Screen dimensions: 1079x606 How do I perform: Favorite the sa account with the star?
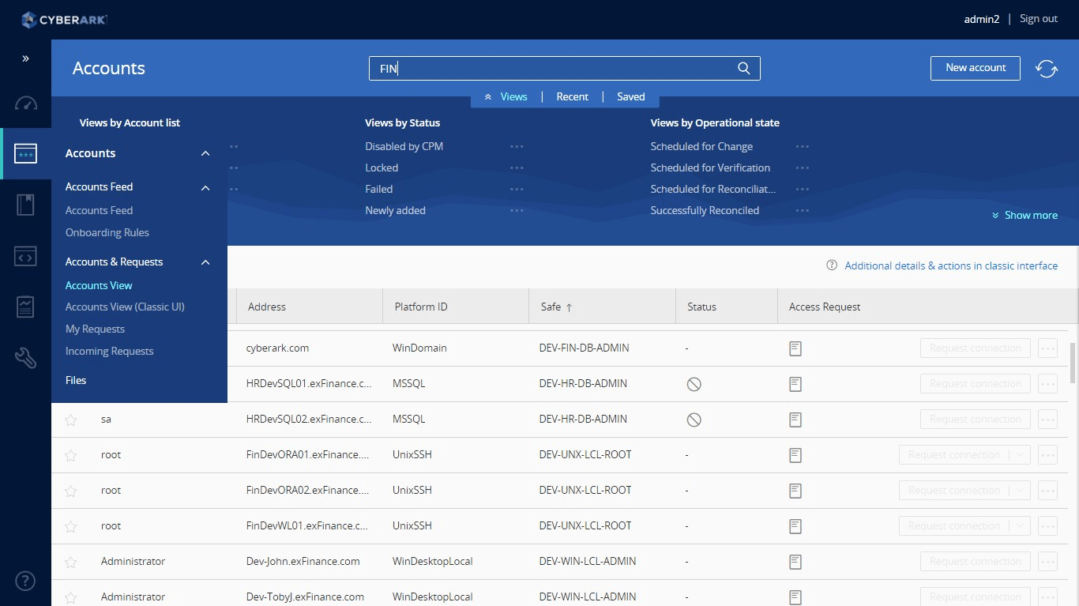[x=71, y=420]
